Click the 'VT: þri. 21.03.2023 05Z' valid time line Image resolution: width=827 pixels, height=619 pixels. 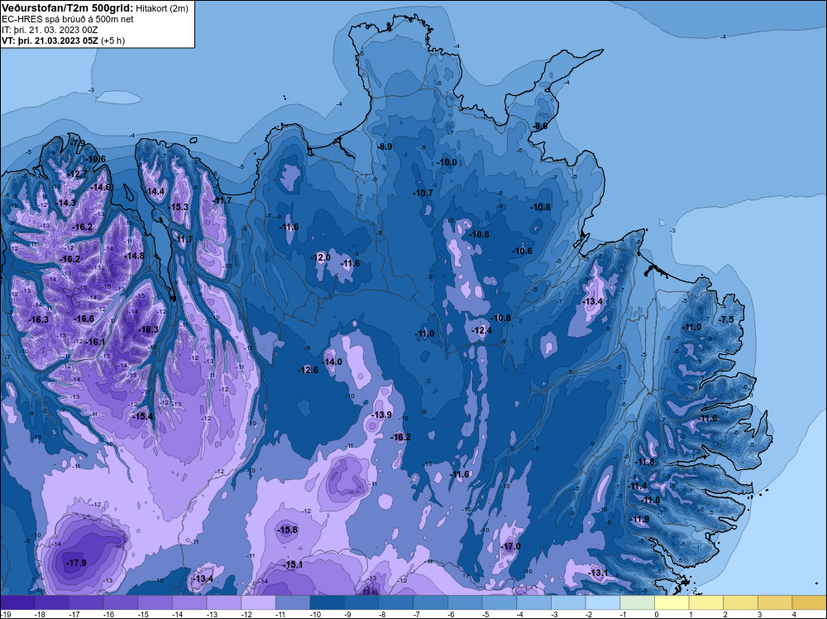[x=50, y=40]
